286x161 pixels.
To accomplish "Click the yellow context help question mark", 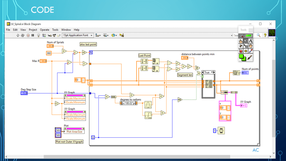I will (x=265, y=35).
